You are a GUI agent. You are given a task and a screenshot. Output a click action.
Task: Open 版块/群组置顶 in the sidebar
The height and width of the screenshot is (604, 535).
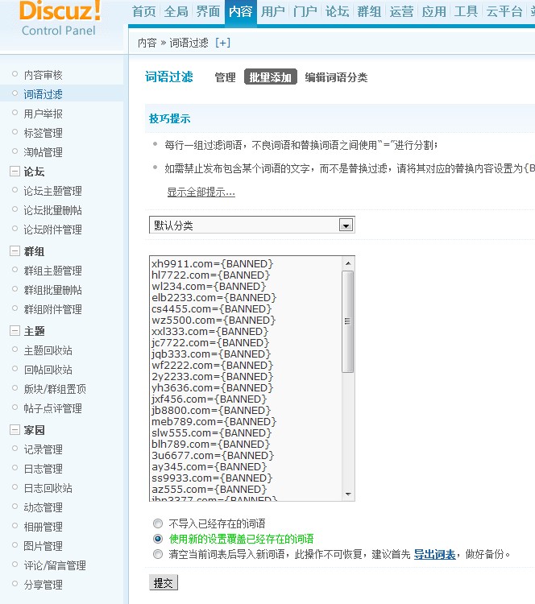pos(55,389)
